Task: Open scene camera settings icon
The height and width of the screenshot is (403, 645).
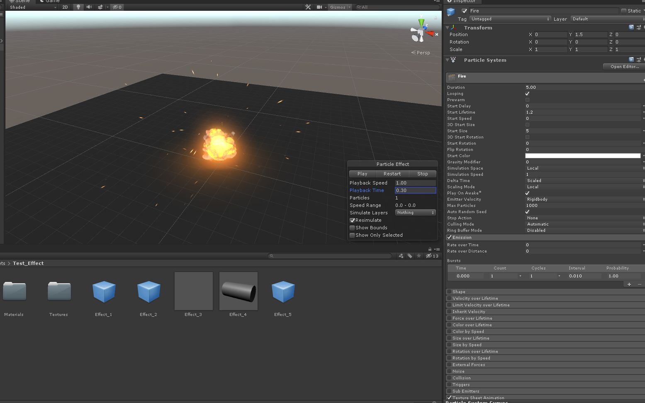Action: click(319, 7)
